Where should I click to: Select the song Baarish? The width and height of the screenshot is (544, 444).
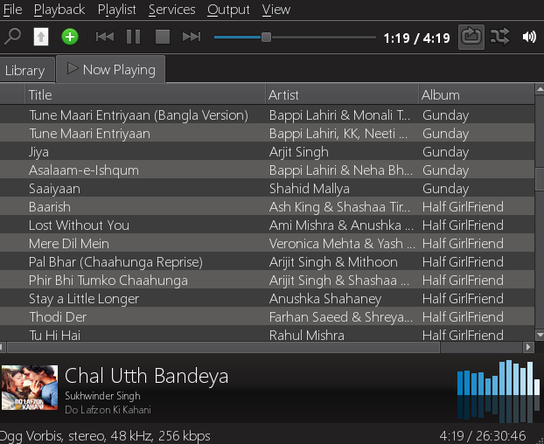point(267,207)
